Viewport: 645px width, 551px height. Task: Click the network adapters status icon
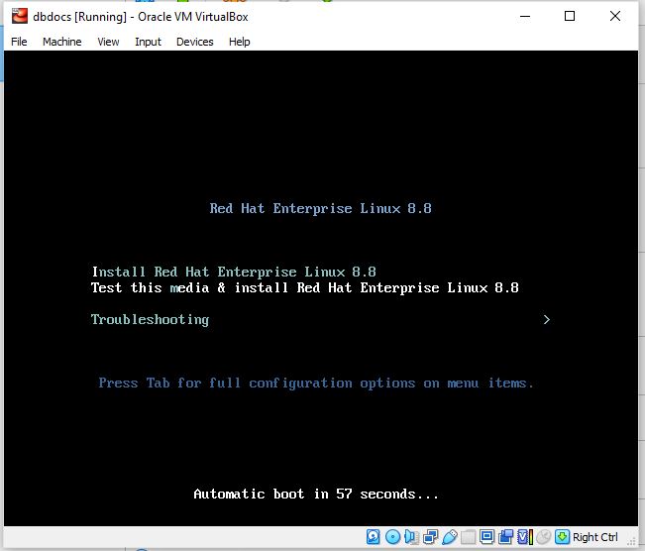click(431, 537)
